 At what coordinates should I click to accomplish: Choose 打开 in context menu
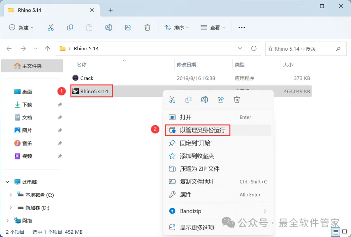(218, 117)
